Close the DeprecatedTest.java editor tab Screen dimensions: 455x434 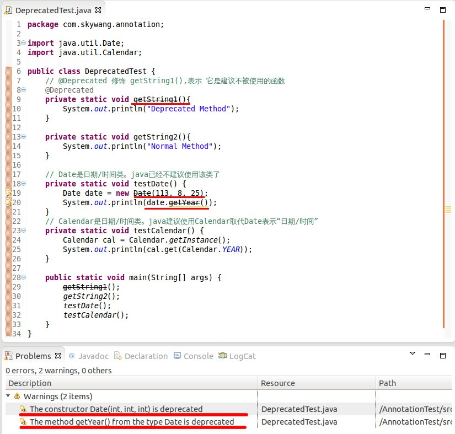tap(98, 10)
